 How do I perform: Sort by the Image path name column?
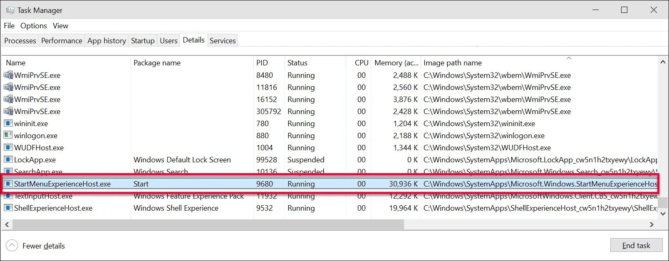click(453, 63)
